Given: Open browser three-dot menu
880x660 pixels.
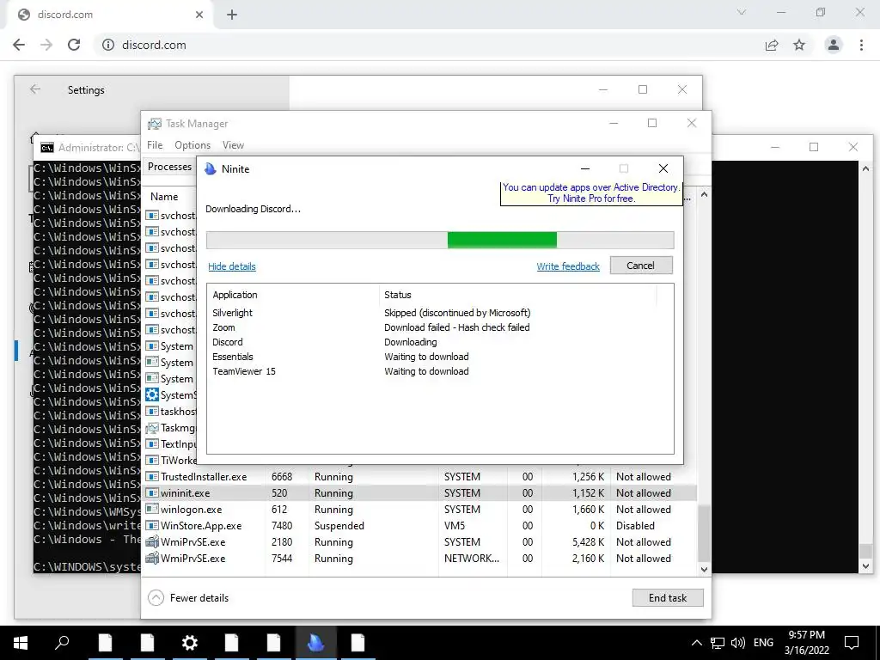Looking at the screenshot, I should pyautogui.click(x=861, y=45).
